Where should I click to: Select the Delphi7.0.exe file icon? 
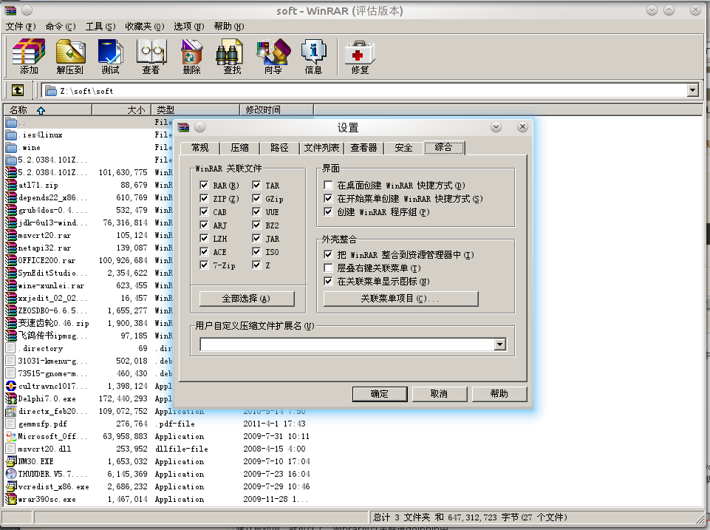point(11,398)
